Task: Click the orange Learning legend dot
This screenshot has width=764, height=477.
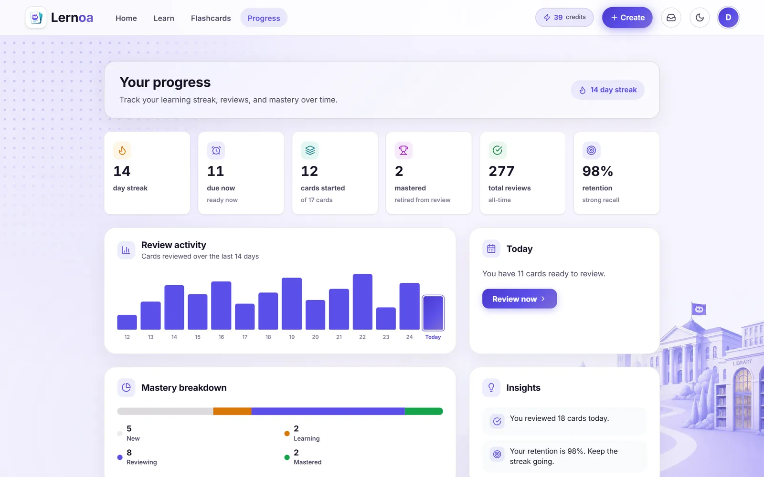Action: tap(287, 434)
